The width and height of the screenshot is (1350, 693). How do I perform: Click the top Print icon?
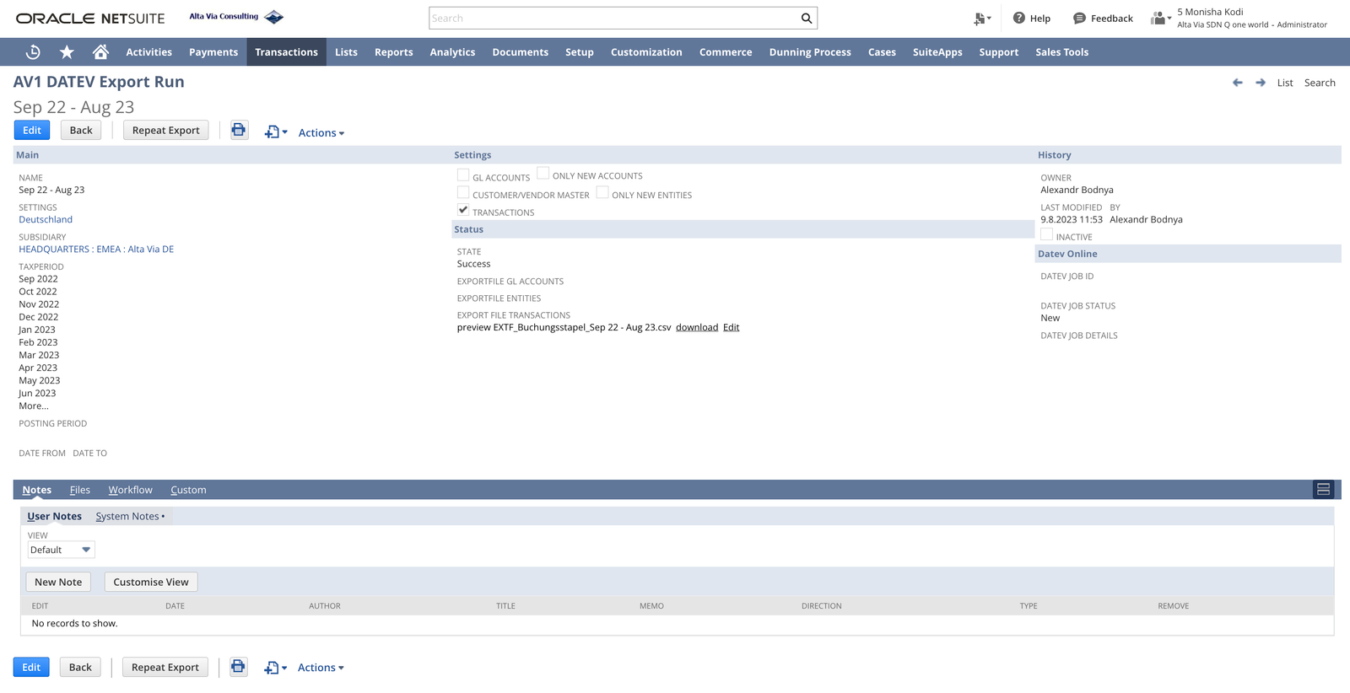pyautogui.click(x=239, y=130)
